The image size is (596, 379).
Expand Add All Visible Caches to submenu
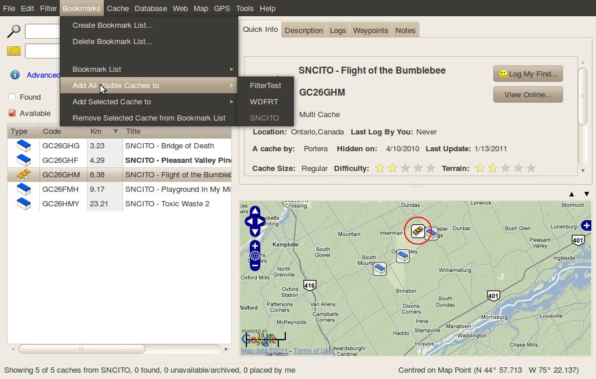[148, 85]
